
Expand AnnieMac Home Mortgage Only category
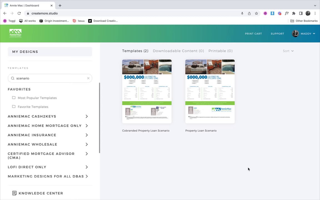(87, 126)
